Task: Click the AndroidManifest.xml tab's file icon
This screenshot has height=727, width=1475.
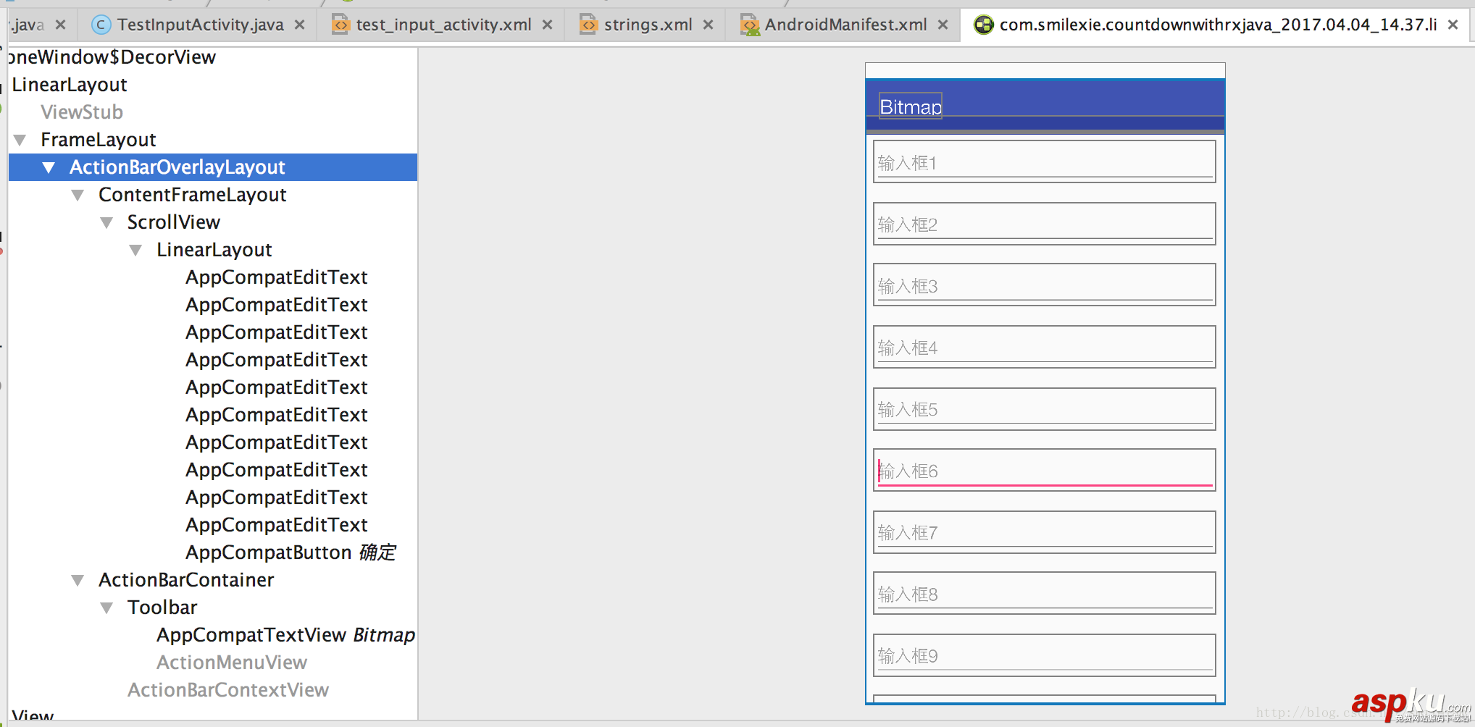Action: click(x=750, y=25)
